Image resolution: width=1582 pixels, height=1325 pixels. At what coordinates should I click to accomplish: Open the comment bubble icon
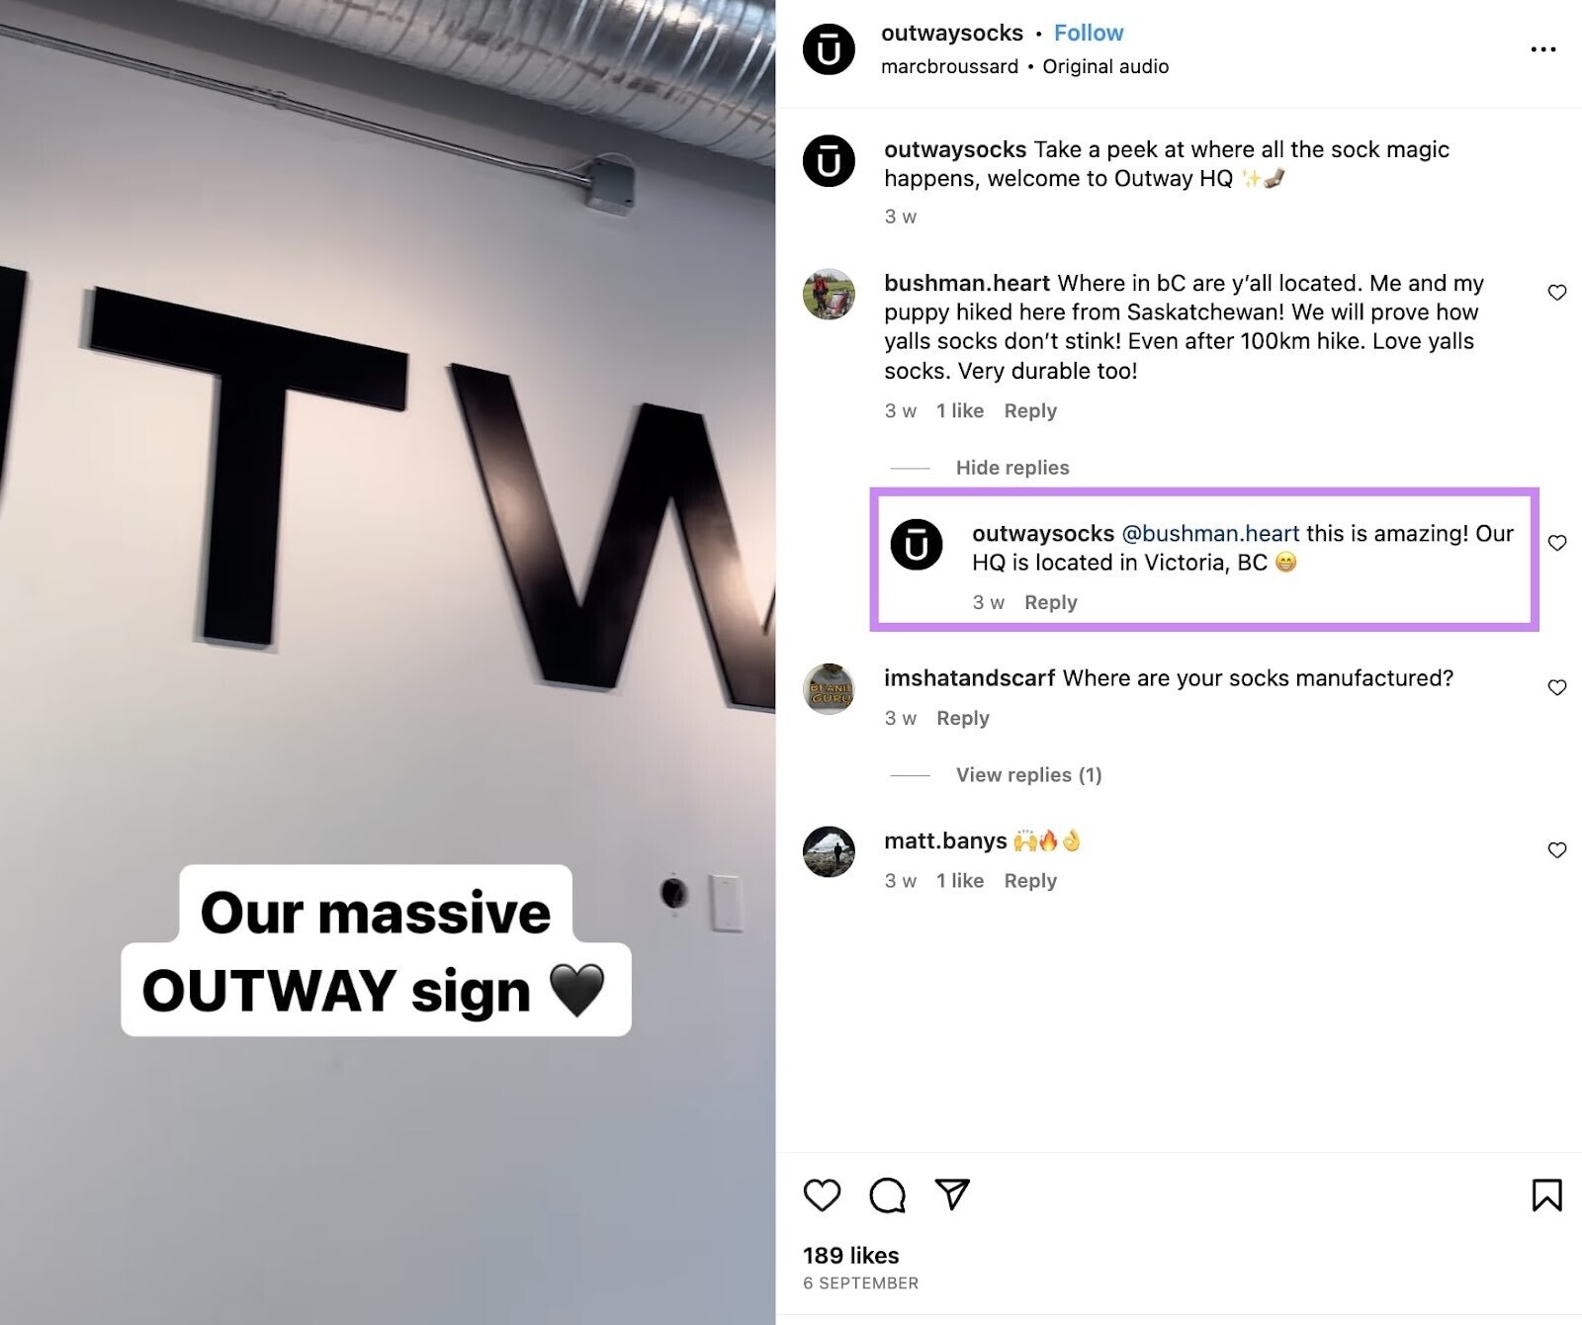point(887,1194)
